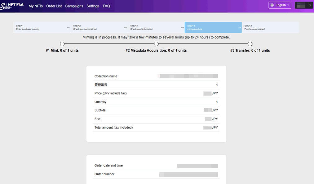Click the #1 Mint progress circle

[x=62, y=44]
